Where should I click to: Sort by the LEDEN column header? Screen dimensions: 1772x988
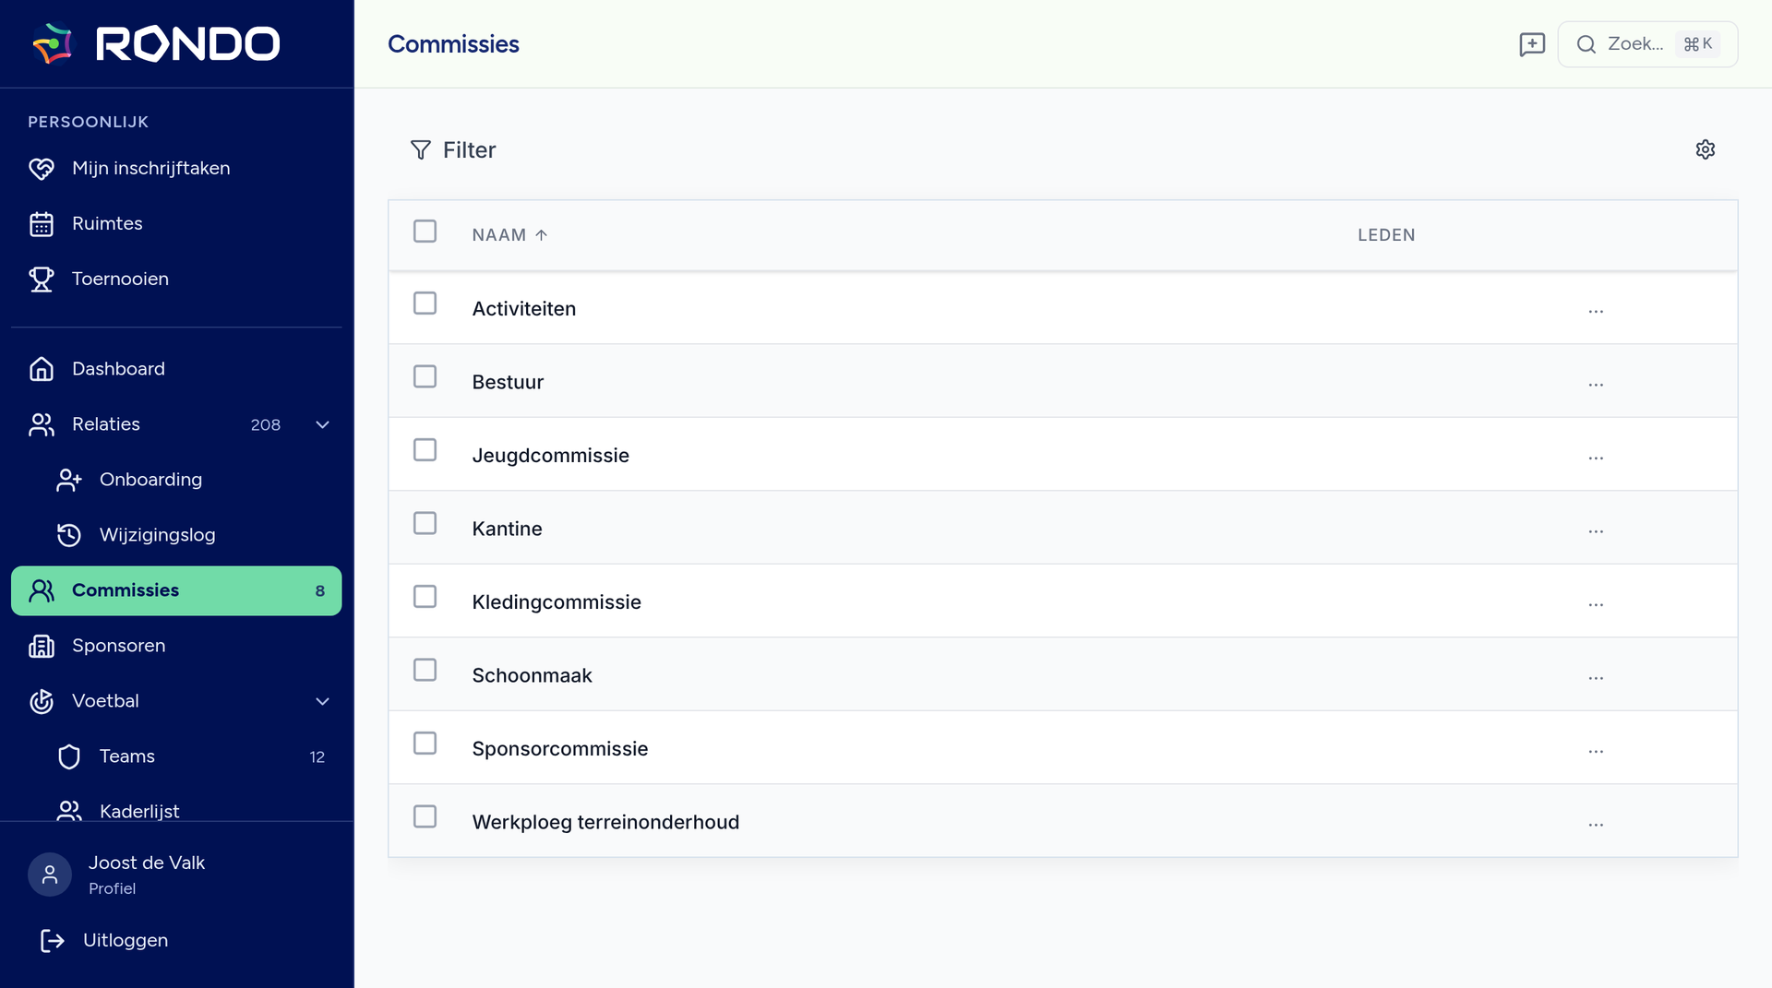click(x=1386, y=235)
